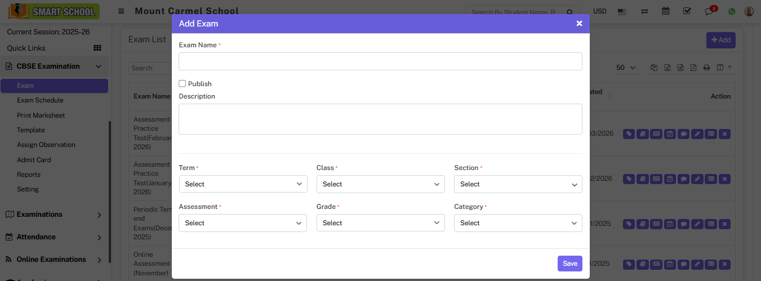Image resolution: width=761 pixels, height=281 pixels.
Task: Close the Add Exam dialog
Action: click(579, 24)
